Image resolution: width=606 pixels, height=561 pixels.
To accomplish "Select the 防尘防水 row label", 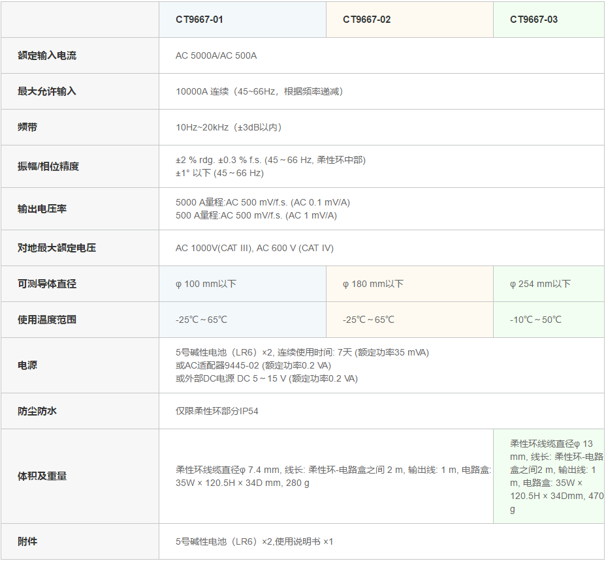I will (37, 411).
